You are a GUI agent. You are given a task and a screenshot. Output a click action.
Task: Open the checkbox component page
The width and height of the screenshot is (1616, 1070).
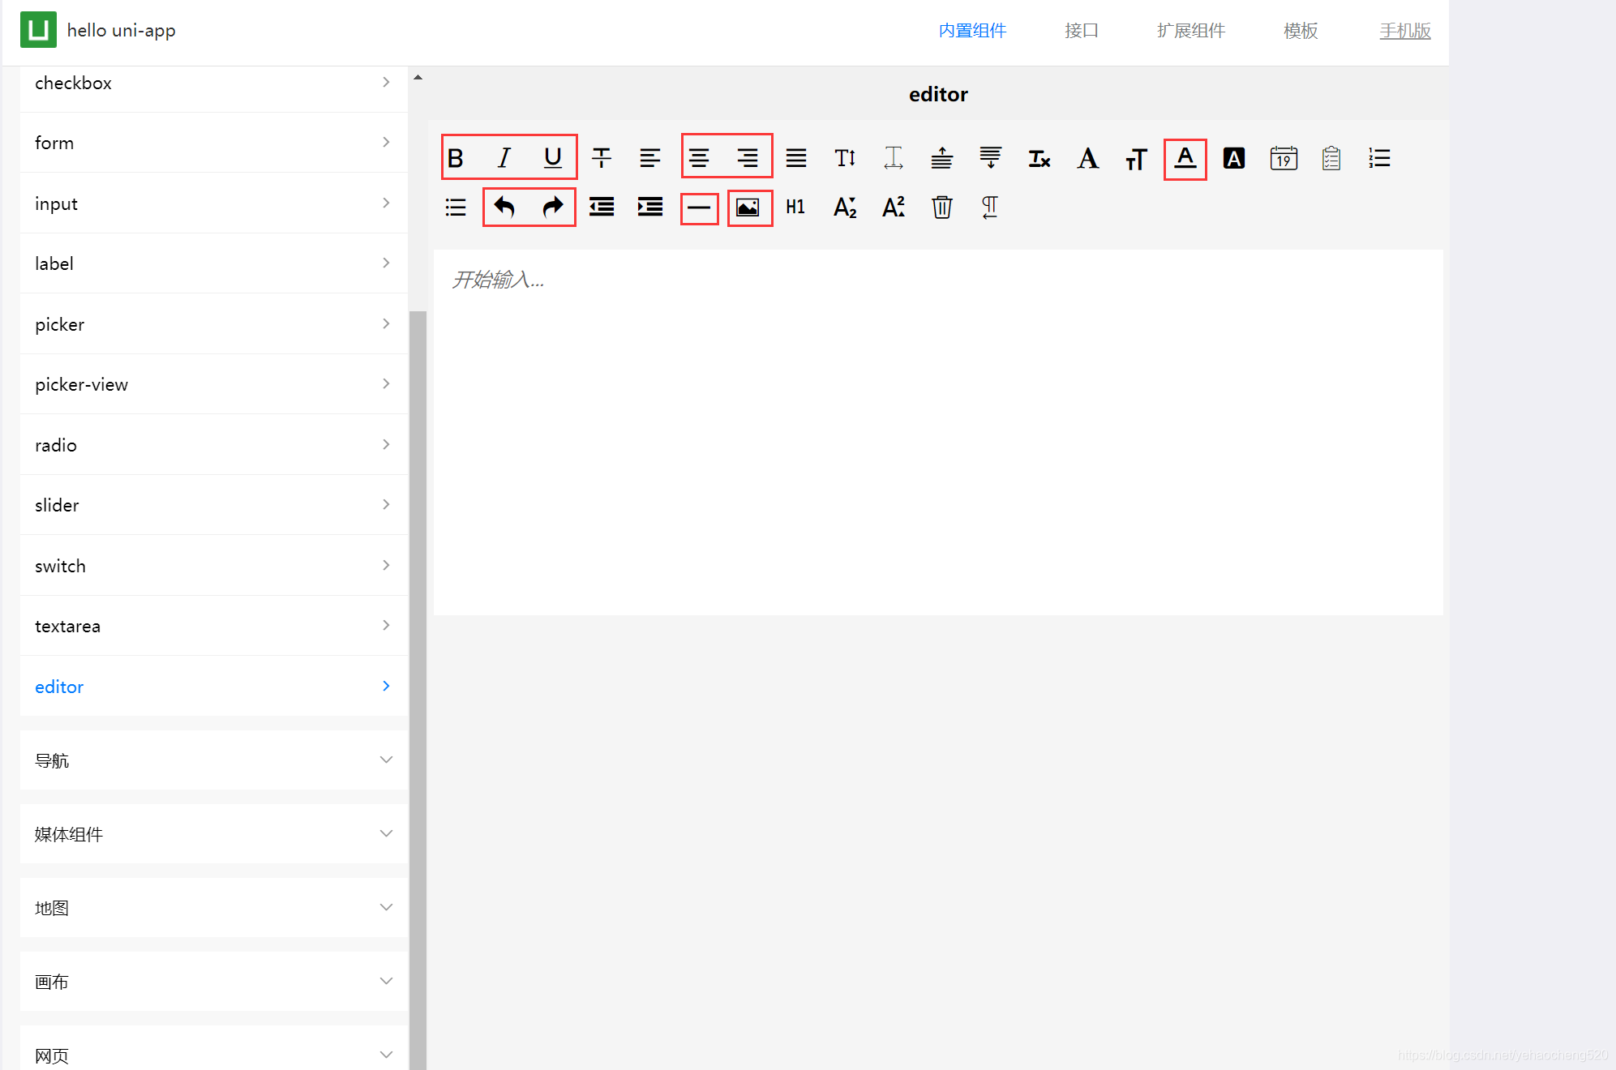[x=214, y=83]
